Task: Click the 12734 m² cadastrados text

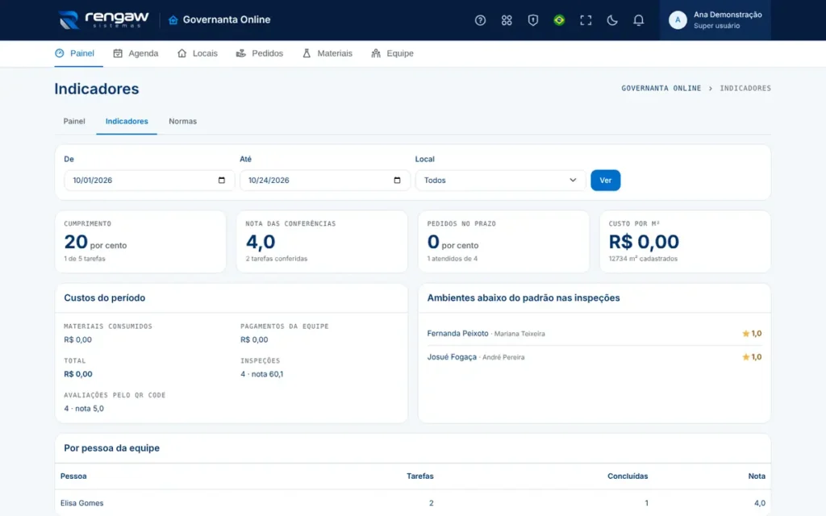Action: pyautogui.click(x=643, y=259)
